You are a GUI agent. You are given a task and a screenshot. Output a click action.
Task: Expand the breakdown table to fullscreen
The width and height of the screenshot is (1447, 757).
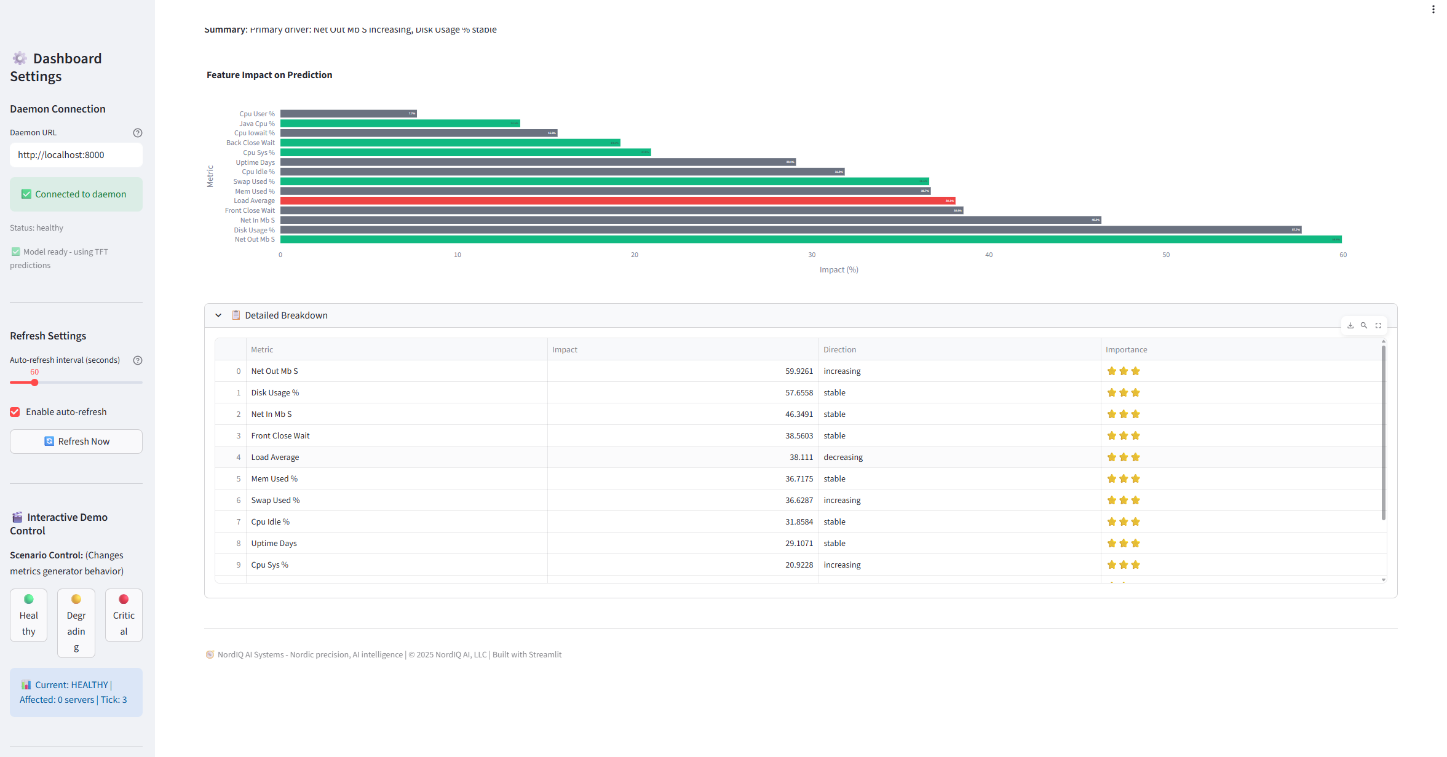pyautogui.click(x=1378, y=325)
